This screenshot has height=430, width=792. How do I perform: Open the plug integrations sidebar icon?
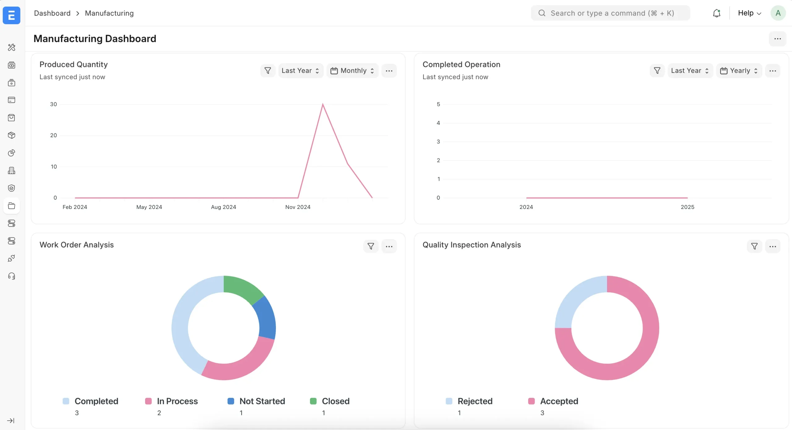(11, 258)
